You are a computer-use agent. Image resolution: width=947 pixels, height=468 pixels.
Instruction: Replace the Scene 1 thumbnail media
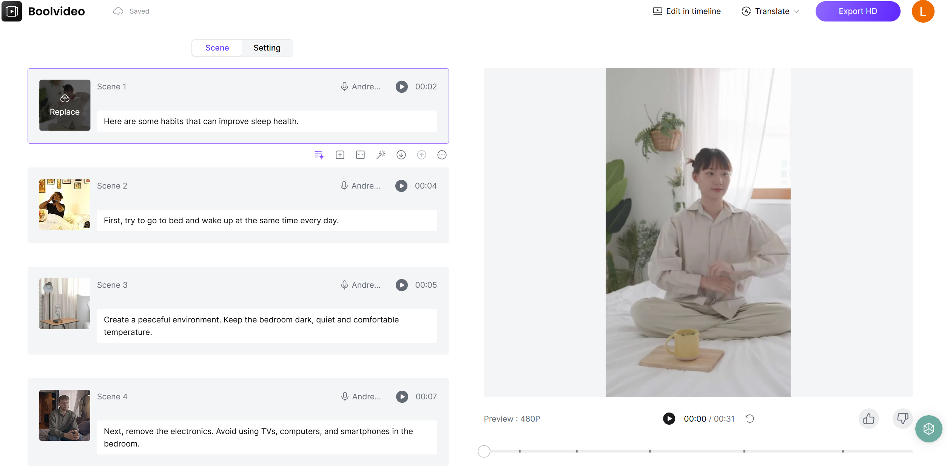[65, 105]
